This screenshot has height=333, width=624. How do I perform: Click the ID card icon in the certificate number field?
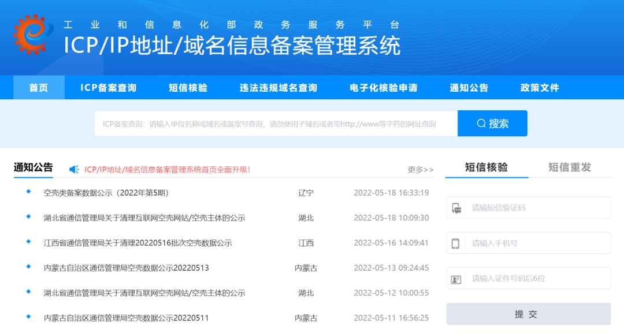tap(456, 278)
